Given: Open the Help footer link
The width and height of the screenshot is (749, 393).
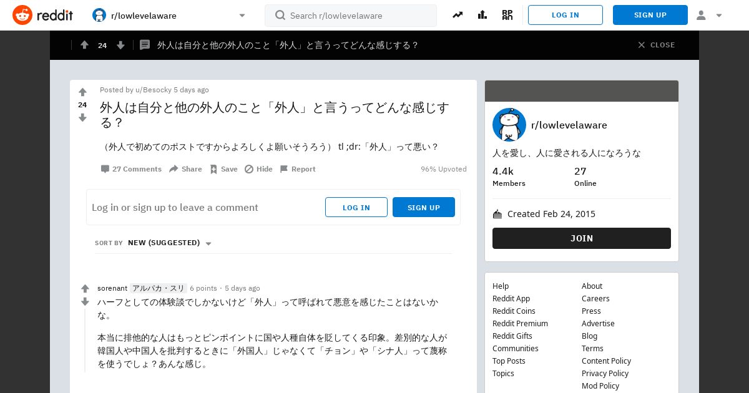Looking at the screenshot, I should click(x=501, y=286).
